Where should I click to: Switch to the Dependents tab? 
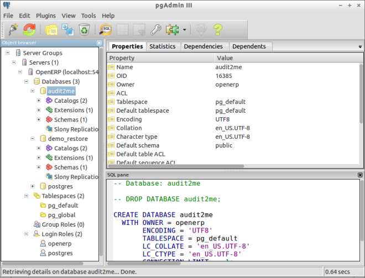[x=249, y=46]
